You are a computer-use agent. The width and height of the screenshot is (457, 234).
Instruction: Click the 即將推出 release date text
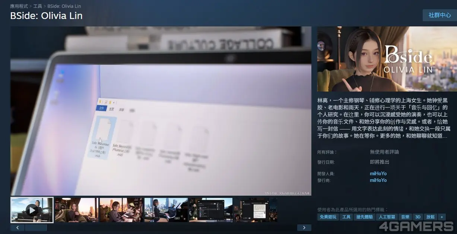tap(380, 162)
